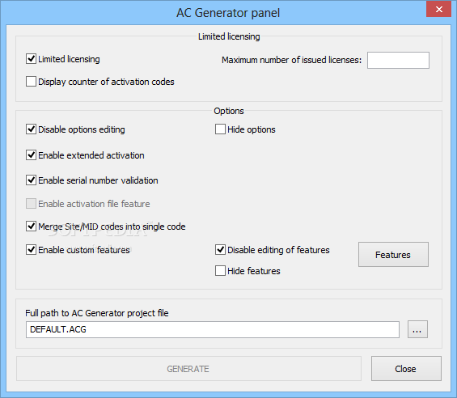The width and height of the screenshot is (457, 398).
Task: Click the Maximum number of issued licenses field
Action: pyautogui.click(x=398, y=60)
